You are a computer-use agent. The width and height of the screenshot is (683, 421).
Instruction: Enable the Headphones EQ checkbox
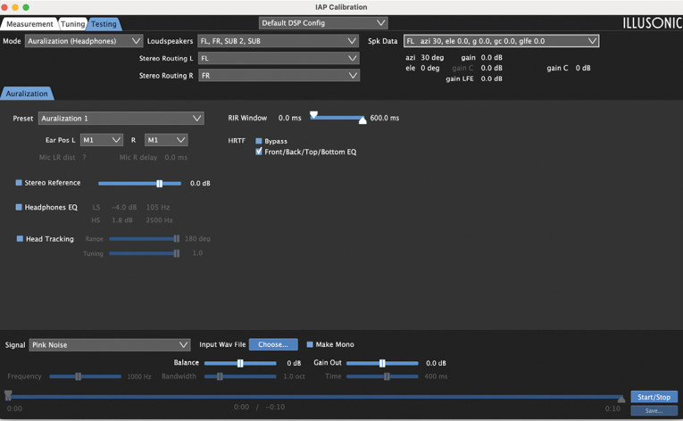[x=19, y=207]
